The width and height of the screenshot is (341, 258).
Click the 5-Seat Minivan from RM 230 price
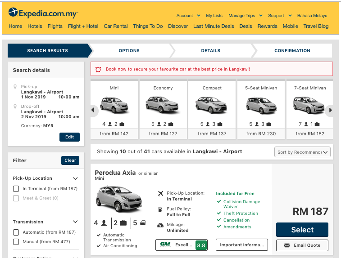click(x=261, y=133)
